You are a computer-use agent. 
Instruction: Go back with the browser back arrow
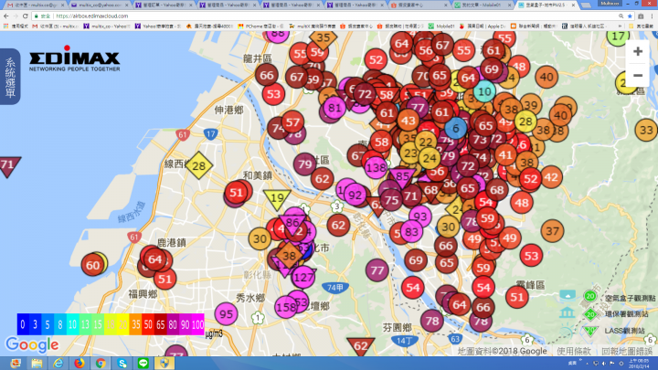click(x=5, y=16)
